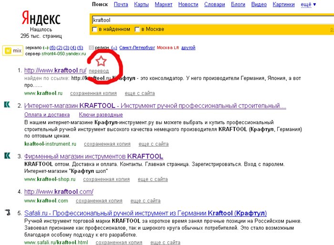Click the 'перевод' link by first result

pos(99,71)
